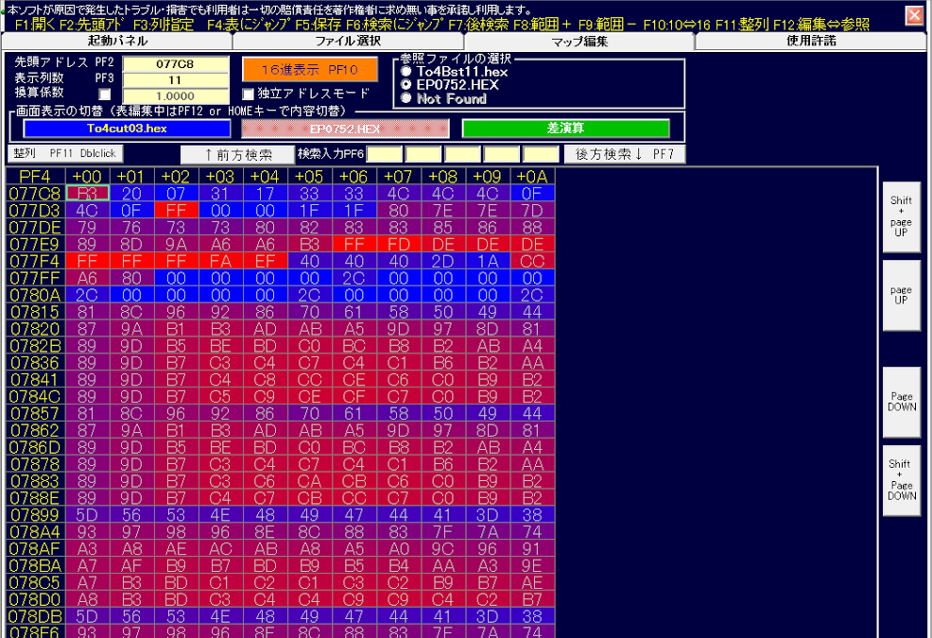Click the 先頭アドレス field showing 077C8
Screen dimensions: 932x638
click(176, 64)
